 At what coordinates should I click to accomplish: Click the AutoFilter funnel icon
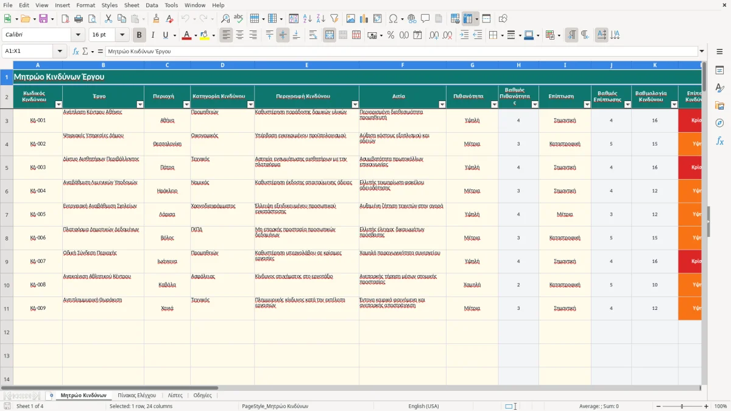[334, 19]
